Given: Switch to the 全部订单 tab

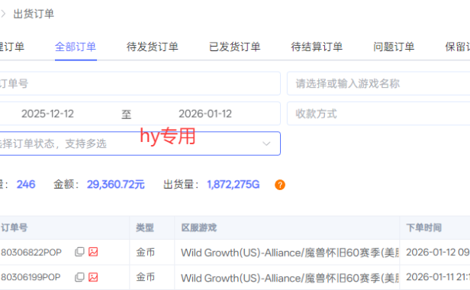Looking at the screenshot, I should pos(76,47).
